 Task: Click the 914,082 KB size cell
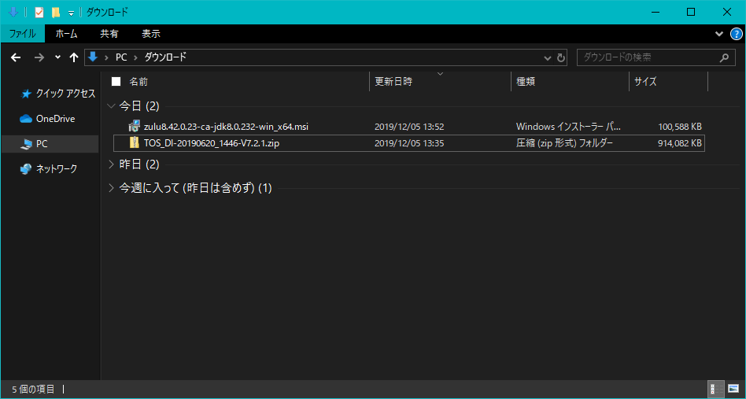(680, 143)
